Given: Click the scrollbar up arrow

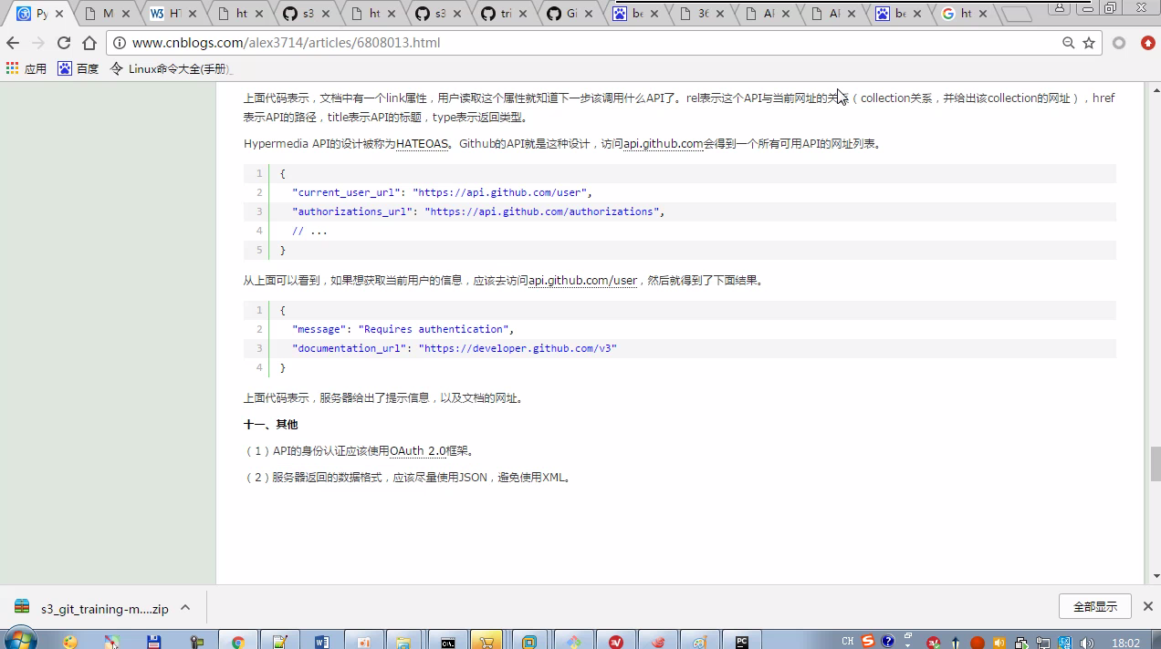Looking at the screenshot, I should (1155, 88).
